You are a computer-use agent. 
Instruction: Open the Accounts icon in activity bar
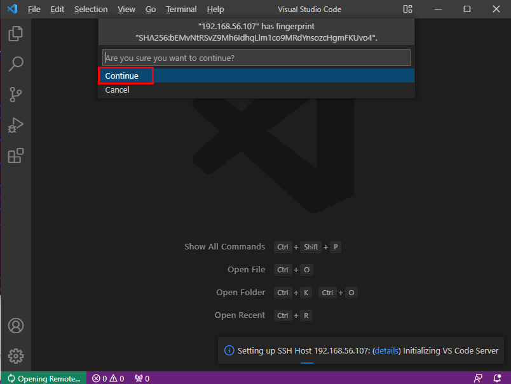tap(16, 326)
